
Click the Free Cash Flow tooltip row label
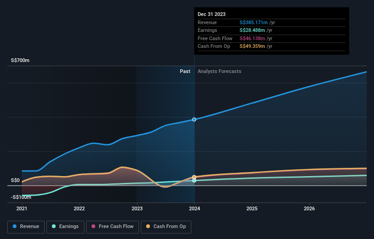tap(215, 38)
